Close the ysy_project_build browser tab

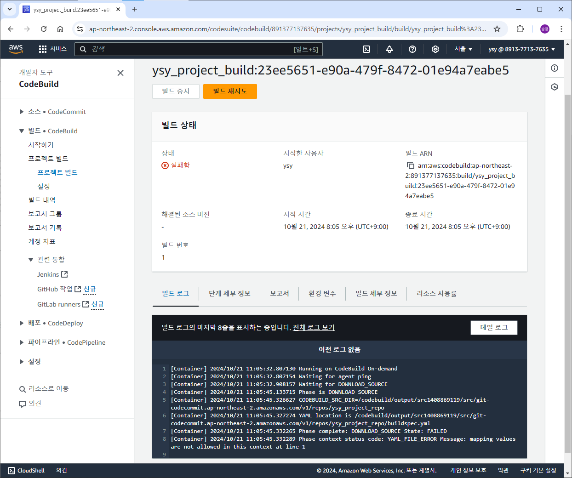[118, 9]
